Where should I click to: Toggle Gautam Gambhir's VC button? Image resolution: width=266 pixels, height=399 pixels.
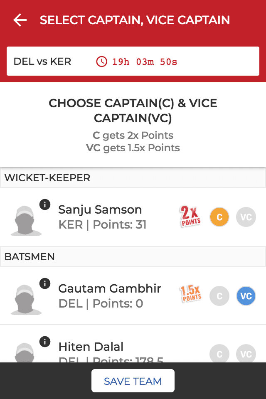point(246,296)
